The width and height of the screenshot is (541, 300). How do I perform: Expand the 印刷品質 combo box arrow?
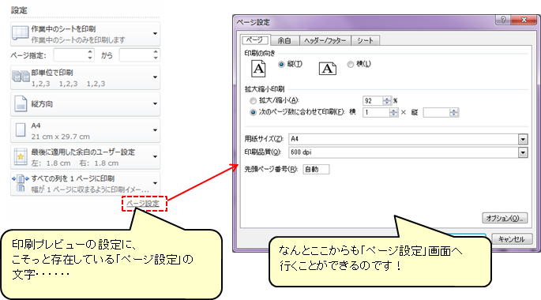tap(523, 152)
